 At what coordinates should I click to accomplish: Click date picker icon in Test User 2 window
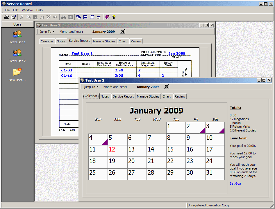pos(167,87)
